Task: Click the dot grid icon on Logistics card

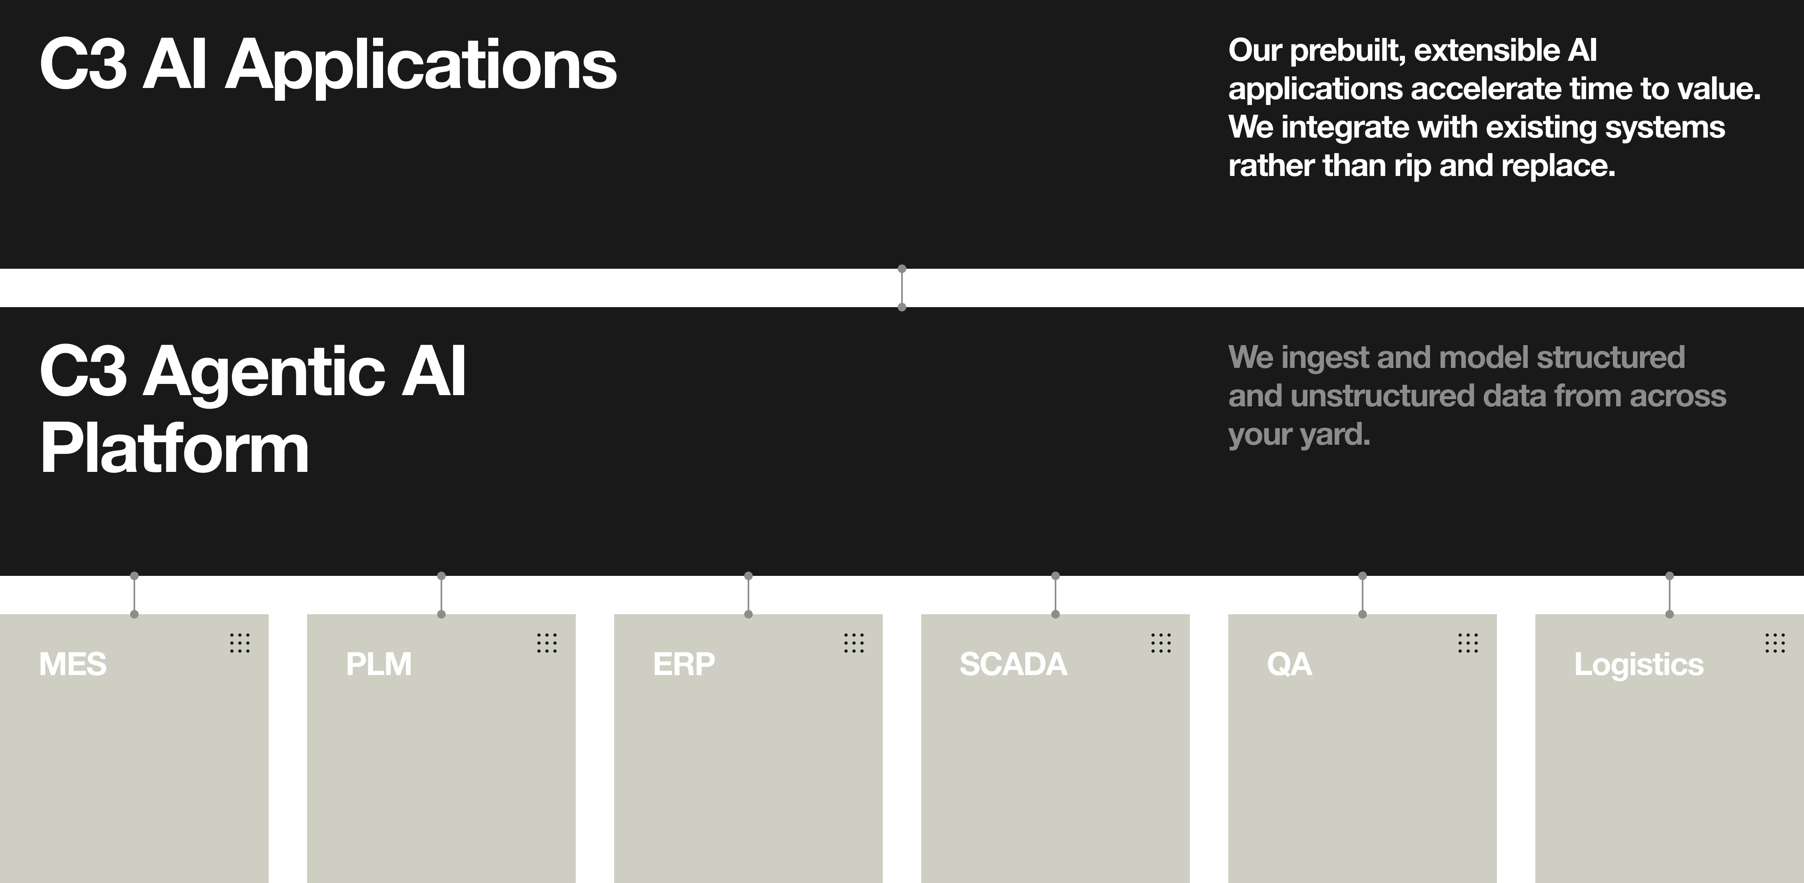Action: pyautogui.click(x=1774, y=643)
